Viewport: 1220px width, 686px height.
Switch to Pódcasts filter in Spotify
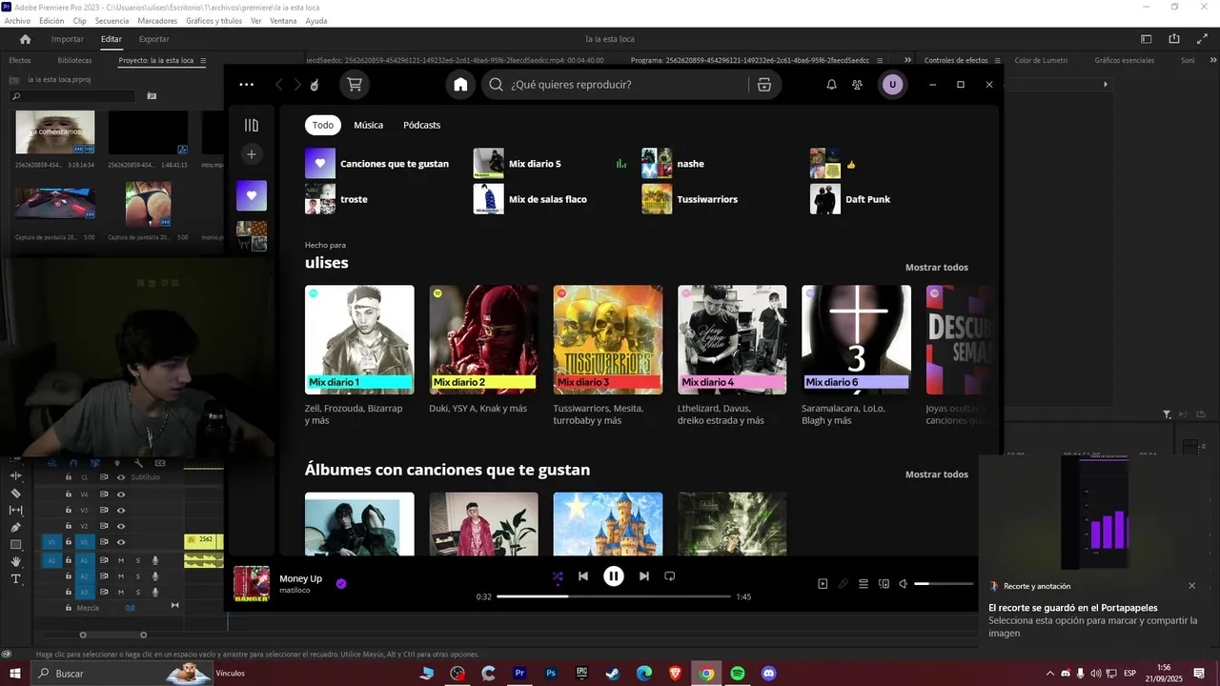pos(421,125)
